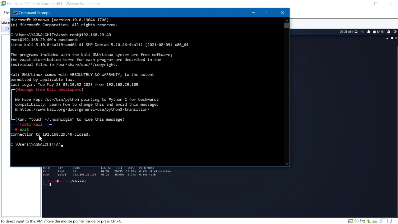
Task: Click the 'pts/1' row in Kali terminal
Action: tap(99, 175)
